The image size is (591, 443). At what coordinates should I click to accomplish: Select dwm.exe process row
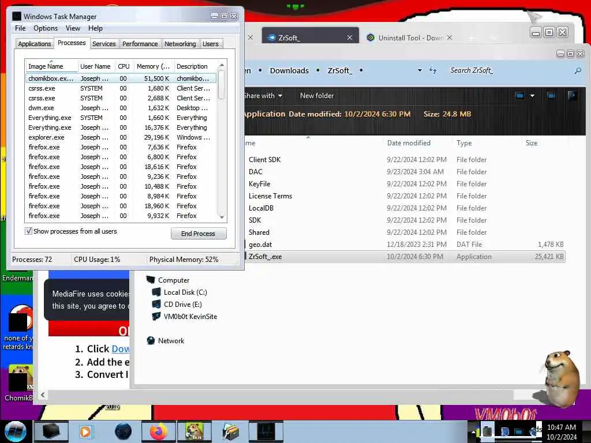(121, 108)
